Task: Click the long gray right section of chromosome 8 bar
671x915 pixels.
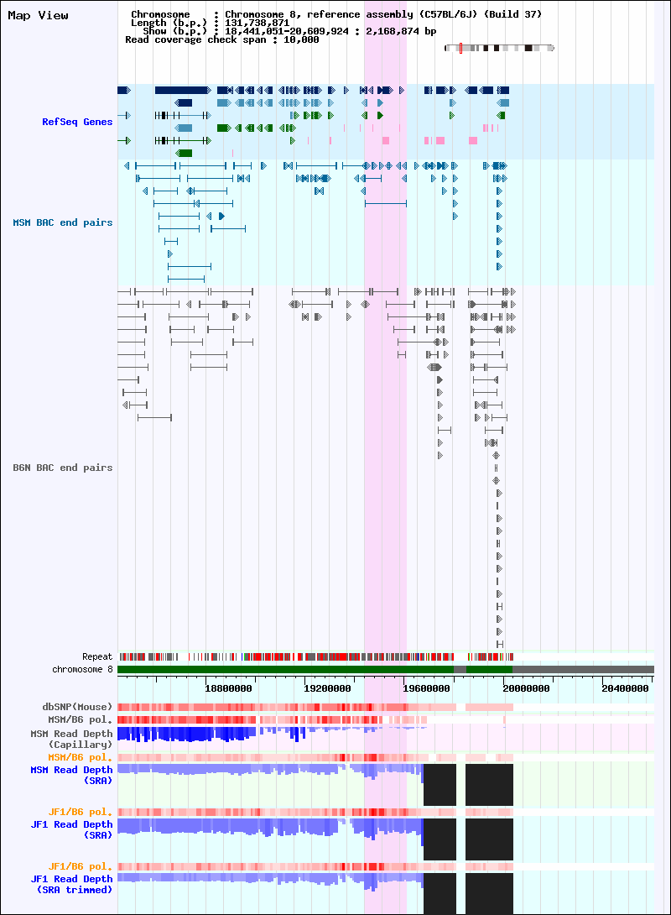Action: click(583, 669)
